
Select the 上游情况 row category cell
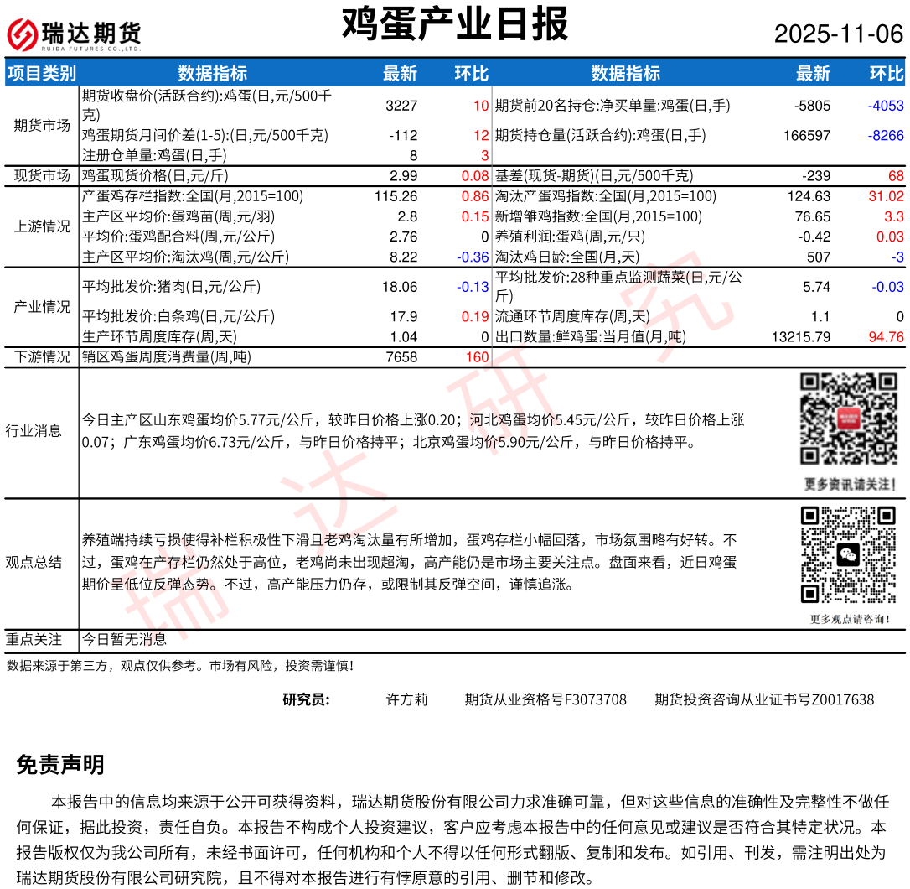point(42,226)
